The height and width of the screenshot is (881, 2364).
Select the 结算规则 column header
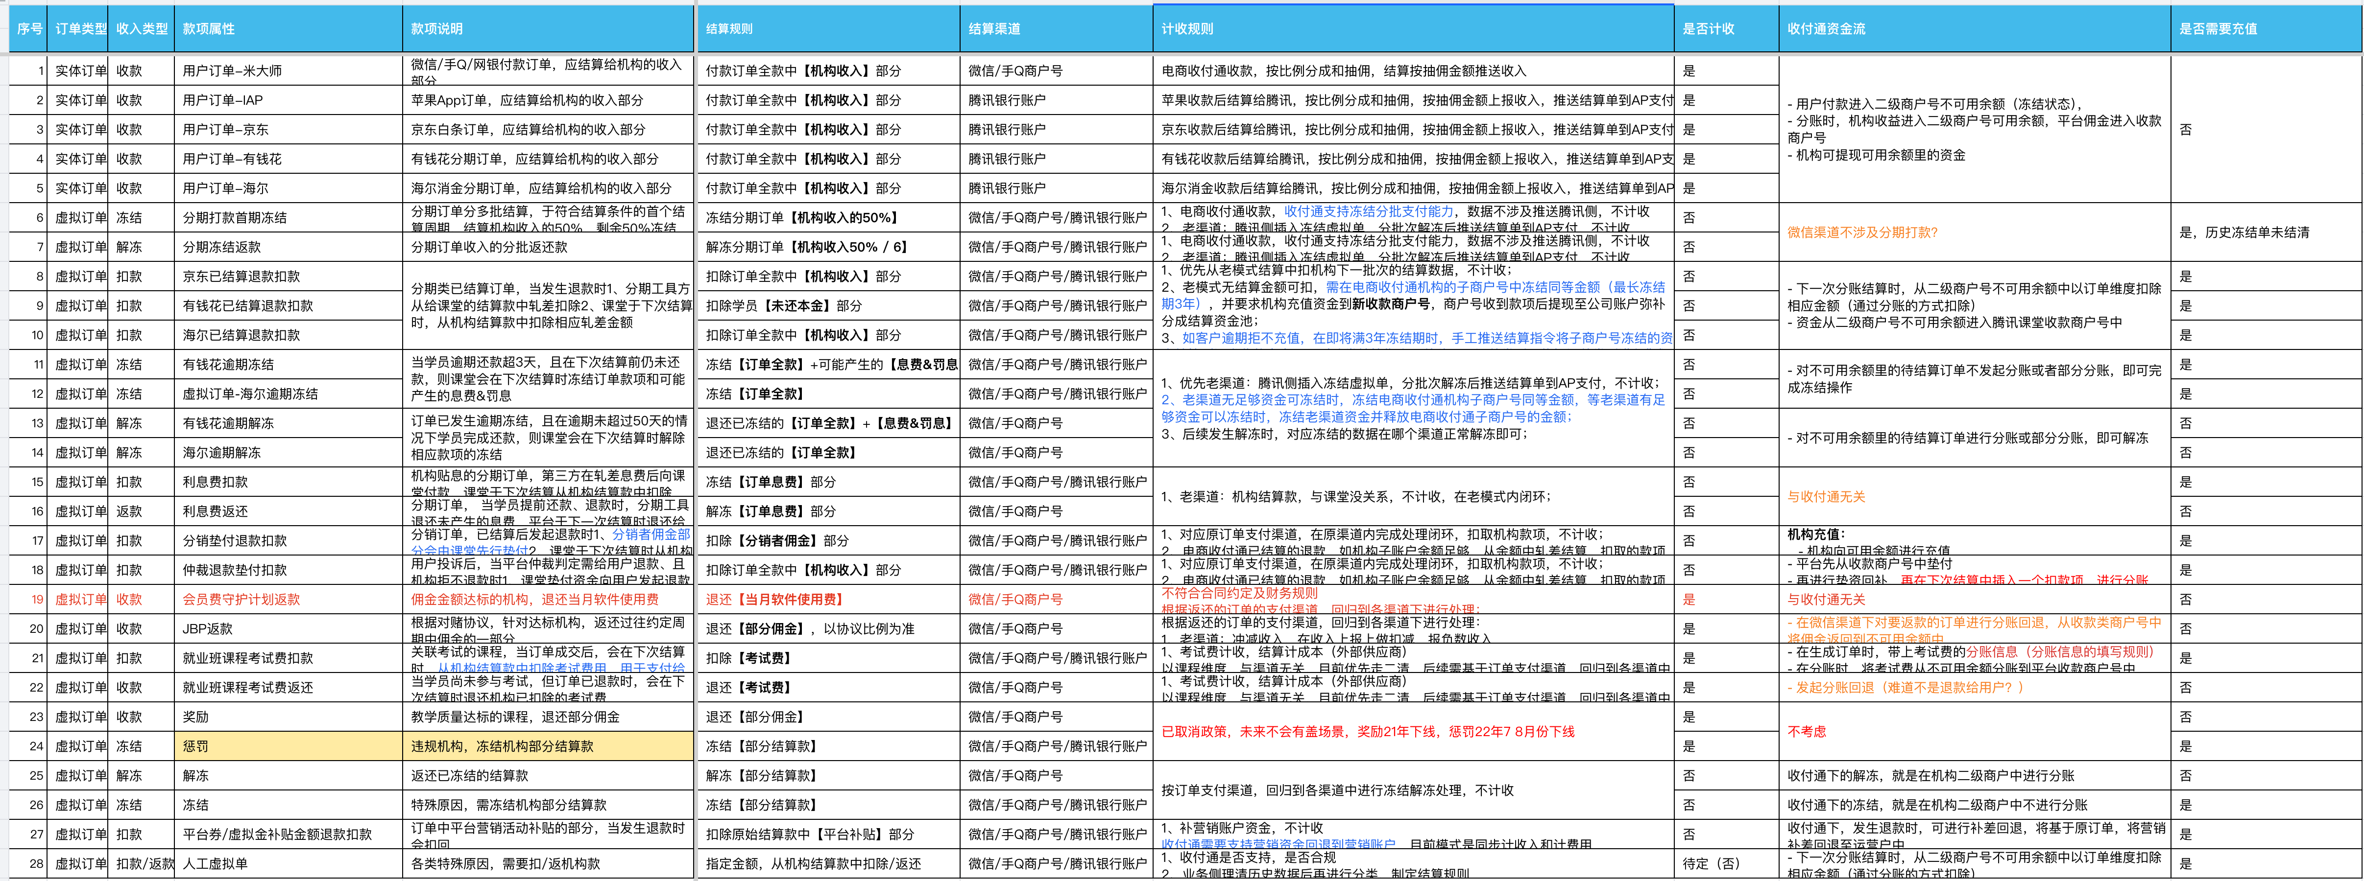829,28
